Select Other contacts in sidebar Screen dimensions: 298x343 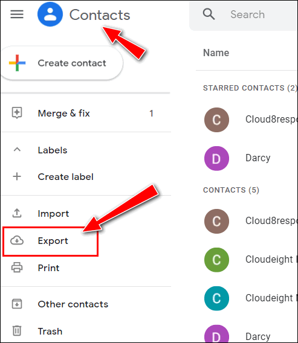86,304
